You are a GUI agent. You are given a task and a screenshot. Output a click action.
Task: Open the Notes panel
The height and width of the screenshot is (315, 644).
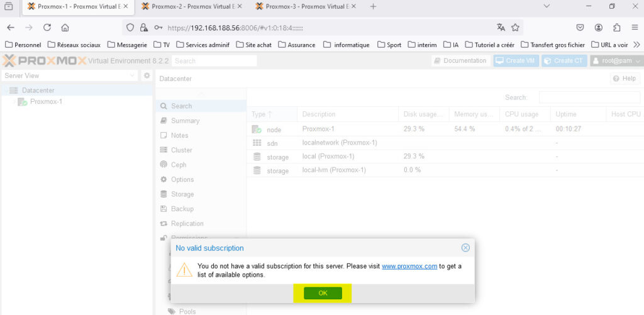pyautogui.click(x=201, y=136)
